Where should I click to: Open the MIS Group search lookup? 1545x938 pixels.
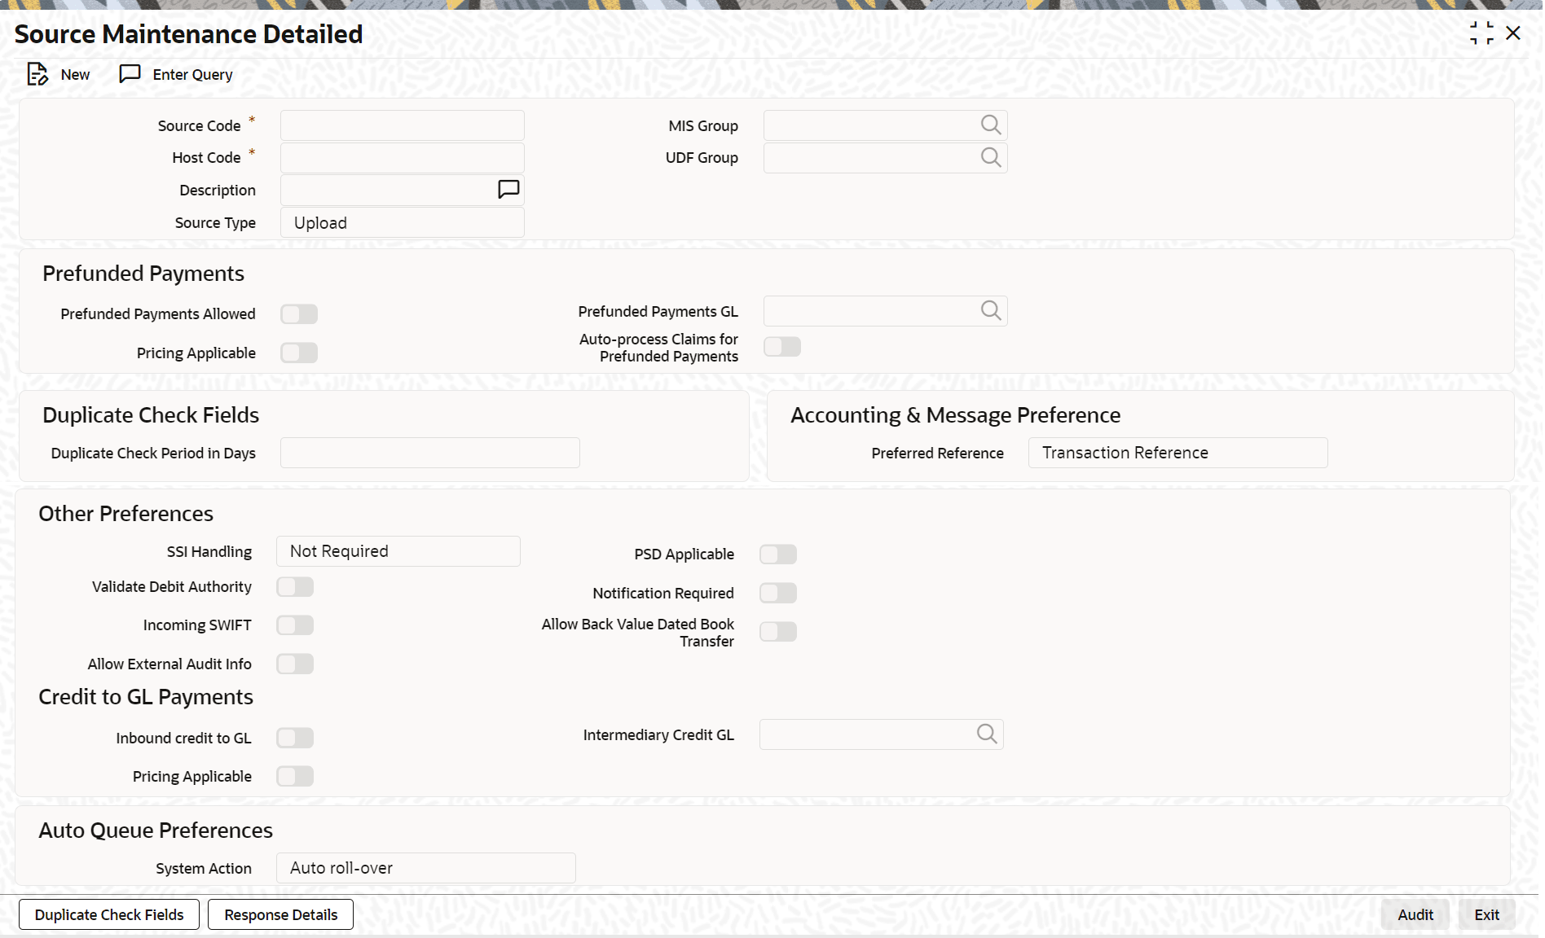point(990,125)
